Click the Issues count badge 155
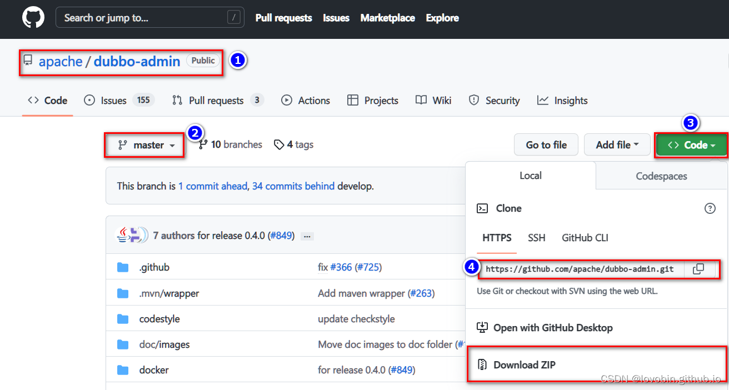 tap(143, 100)
